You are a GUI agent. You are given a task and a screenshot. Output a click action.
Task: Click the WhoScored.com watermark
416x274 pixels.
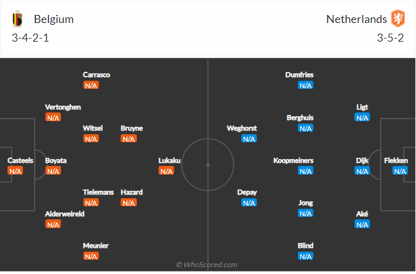point(207,265)
